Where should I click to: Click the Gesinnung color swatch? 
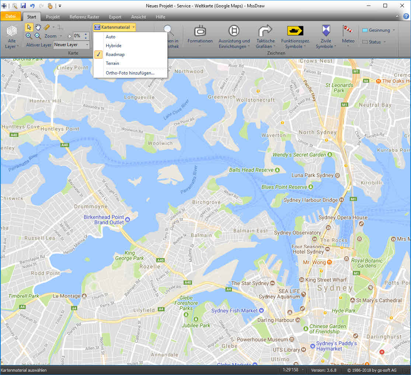tap(365, 30)
